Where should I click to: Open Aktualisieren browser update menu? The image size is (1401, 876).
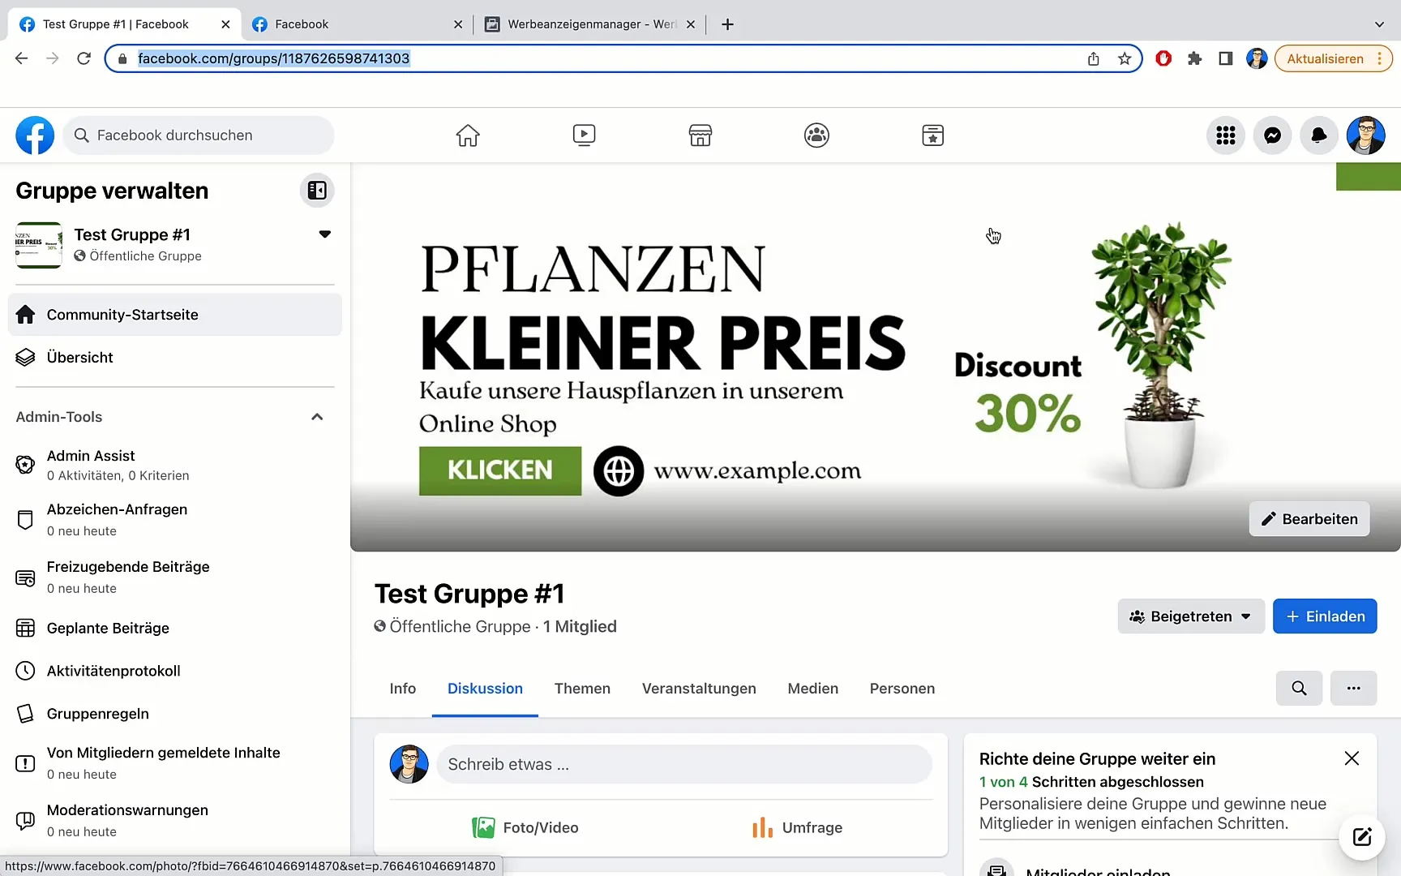coord(1333,58)
